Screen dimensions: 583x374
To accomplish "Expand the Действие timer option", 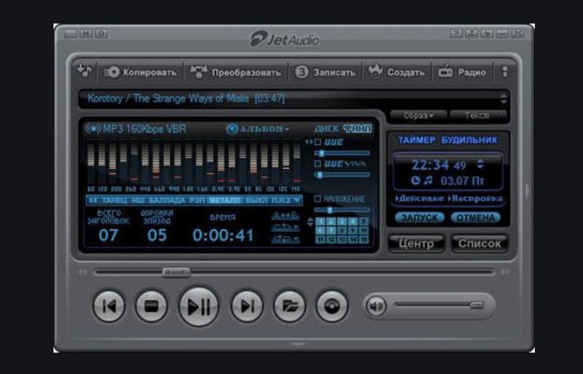I will coord(419,198).
